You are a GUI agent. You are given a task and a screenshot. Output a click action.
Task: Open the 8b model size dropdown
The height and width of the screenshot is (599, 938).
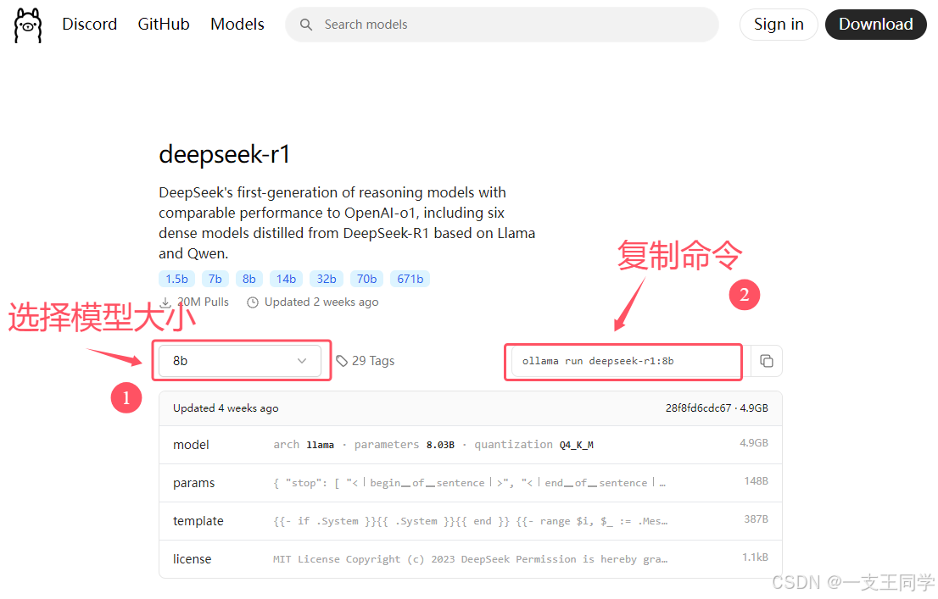pos(240,361)
